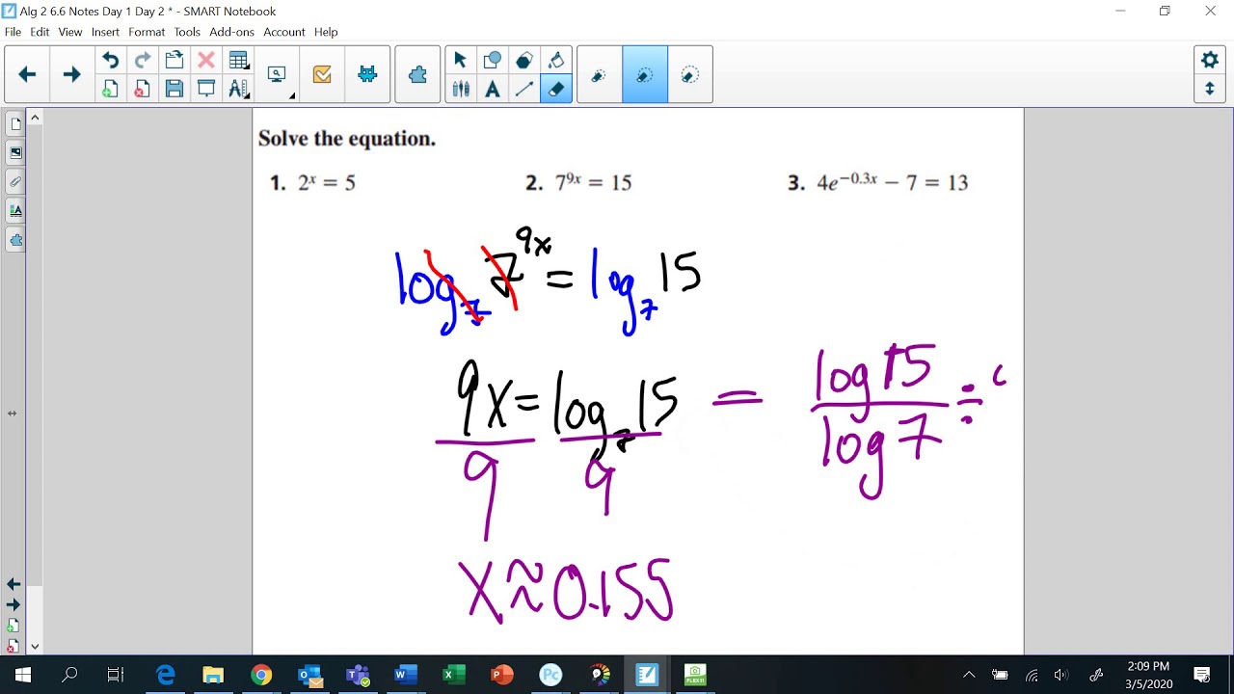This screenshot has height=694, width=1234.
Task: Save the notebook with the floppy disk icon
Action: [174, 89]
